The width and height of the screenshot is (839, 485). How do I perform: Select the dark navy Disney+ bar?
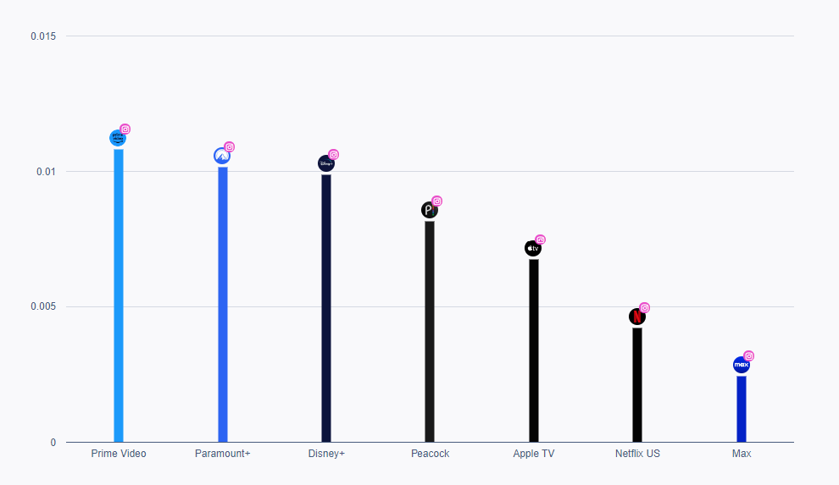pos(326,309)
